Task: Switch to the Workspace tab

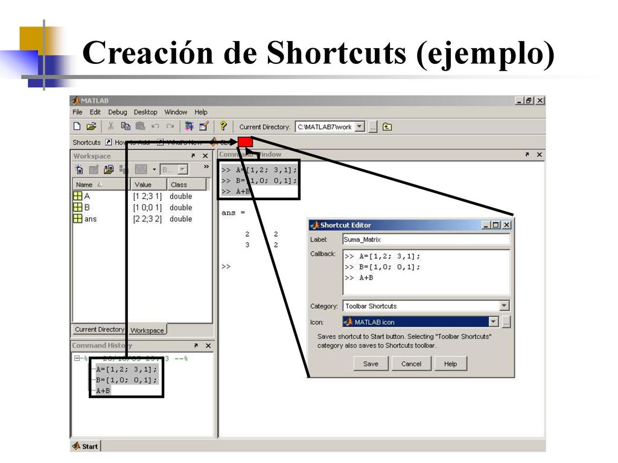Action: 147,330
